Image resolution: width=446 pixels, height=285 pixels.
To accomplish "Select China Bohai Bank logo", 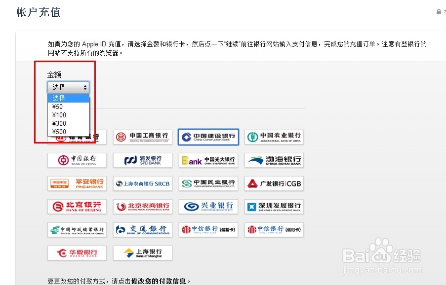I will (274, 160).
